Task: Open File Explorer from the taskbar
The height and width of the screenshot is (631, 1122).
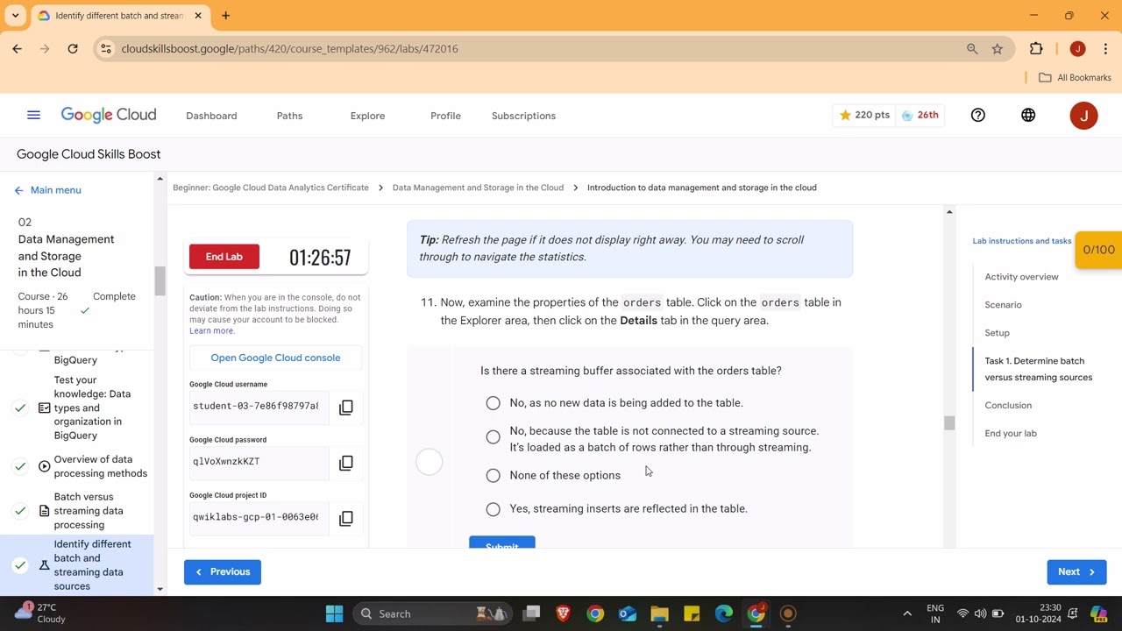Action: [659, 613]
